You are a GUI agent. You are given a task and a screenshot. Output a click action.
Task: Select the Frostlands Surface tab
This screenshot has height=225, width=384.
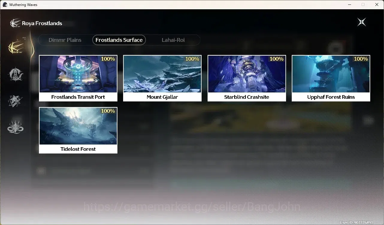pyautogui.click(x=119, y=40)
